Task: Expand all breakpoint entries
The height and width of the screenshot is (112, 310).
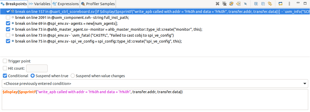Action: (x=256, y=4)
